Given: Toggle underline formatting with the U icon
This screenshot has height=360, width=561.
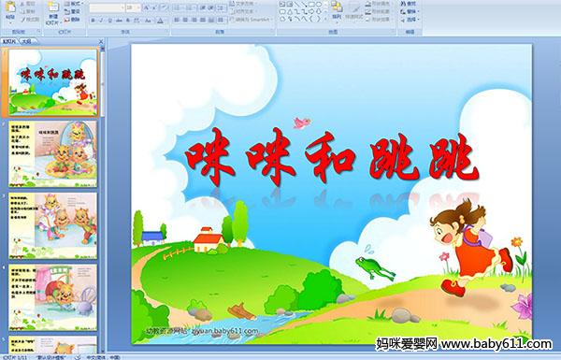Looking at the screenshot, I should pos(110,21).
